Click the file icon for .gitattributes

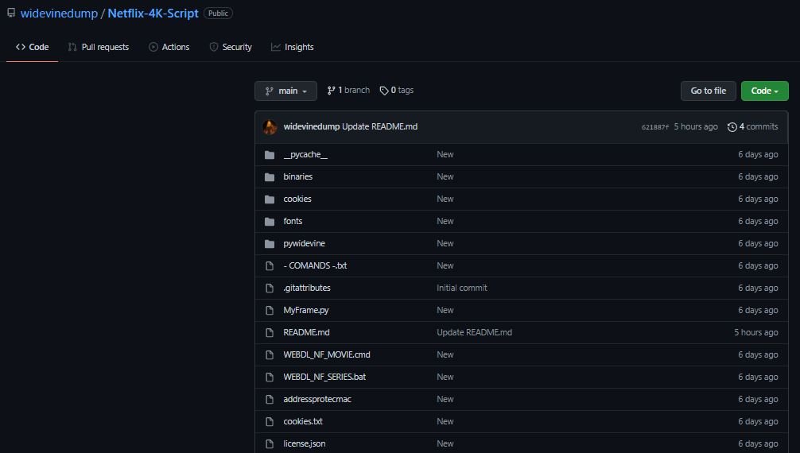[270, 288]
